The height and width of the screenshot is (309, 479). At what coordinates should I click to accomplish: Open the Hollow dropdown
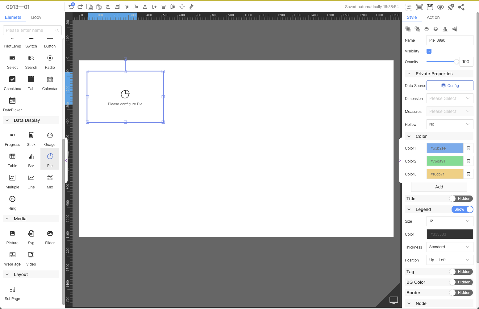pos(449,124)
